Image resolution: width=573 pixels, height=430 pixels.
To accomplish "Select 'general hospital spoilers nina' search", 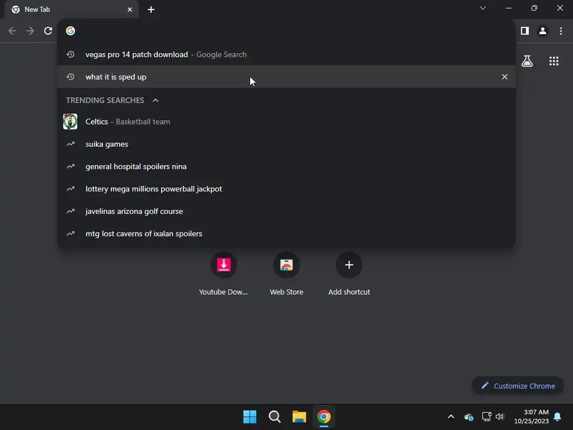I will tap(286, 166).
